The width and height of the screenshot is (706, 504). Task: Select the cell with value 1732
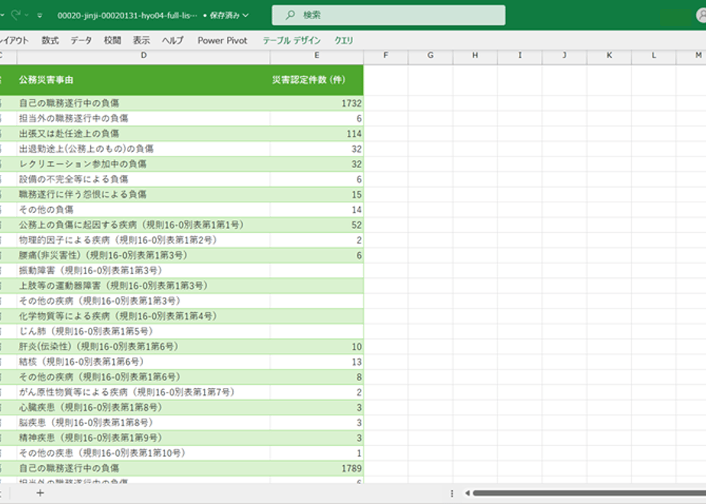[316, 103]
